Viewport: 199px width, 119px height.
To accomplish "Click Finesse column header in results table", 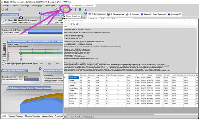I will coord(151,75).
